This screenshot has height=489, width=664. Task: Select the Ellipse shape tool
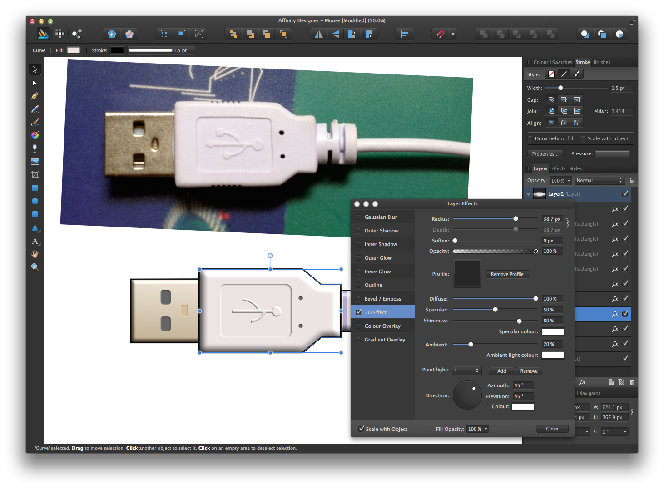click(35, 201)
